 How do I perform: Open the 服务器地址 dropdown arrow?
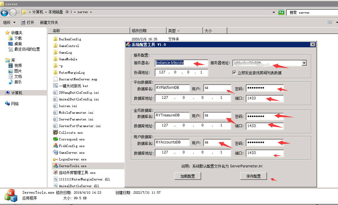coord(304,63)
